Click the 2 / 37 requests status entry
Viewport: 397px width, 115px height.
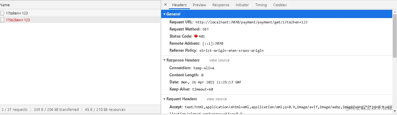point(15,109)
